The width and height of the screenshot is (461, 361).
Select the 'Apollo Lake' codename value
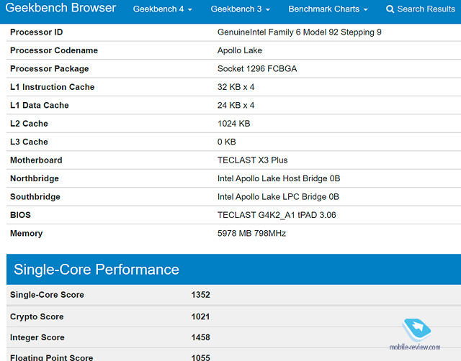[x=240, y=50]
